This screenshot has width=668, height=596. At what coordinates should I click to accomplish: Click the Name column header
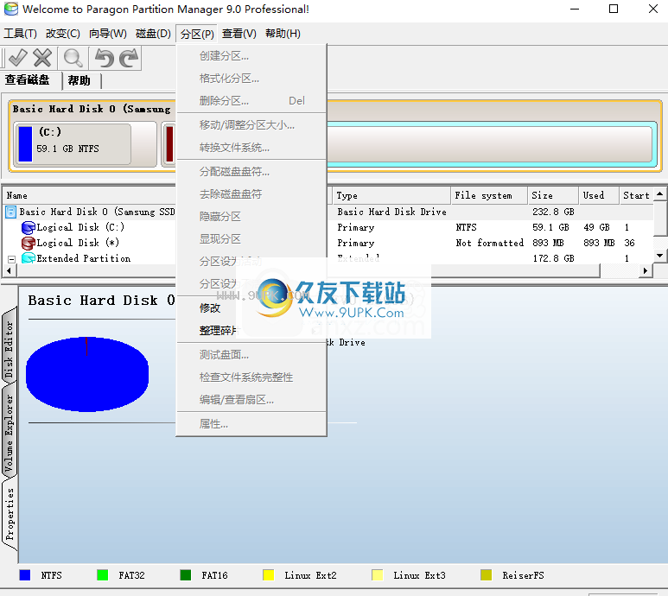pyautogui.click(x=90, y=195)
